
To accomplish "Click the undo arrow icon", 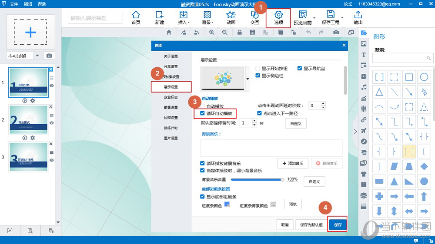I will click(308, 33).
